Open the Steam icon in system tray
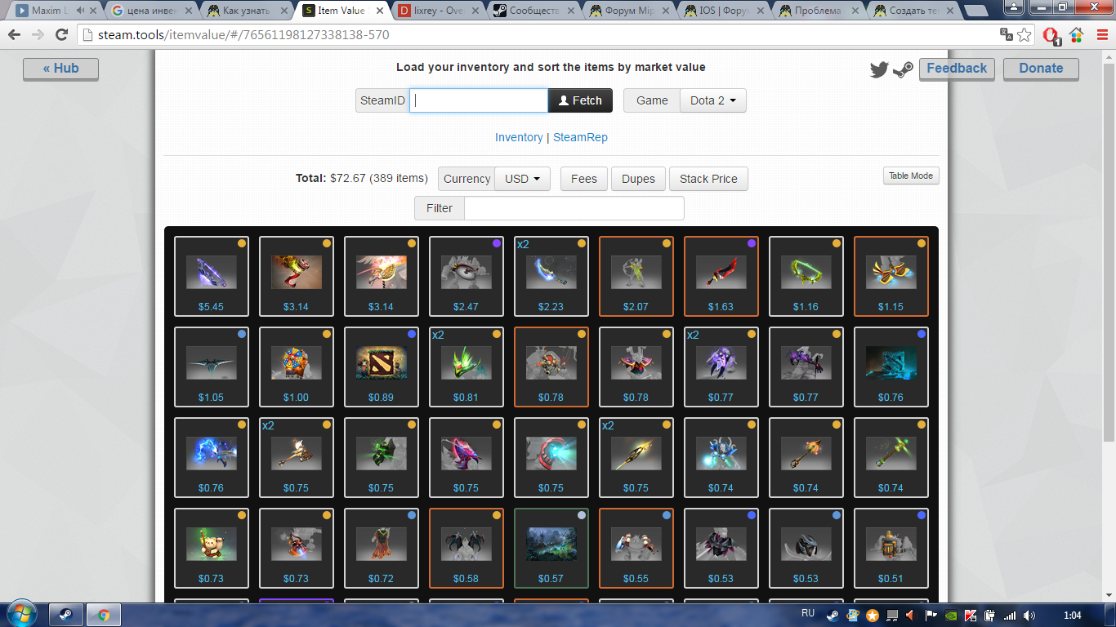 click(x=833, y=616)
